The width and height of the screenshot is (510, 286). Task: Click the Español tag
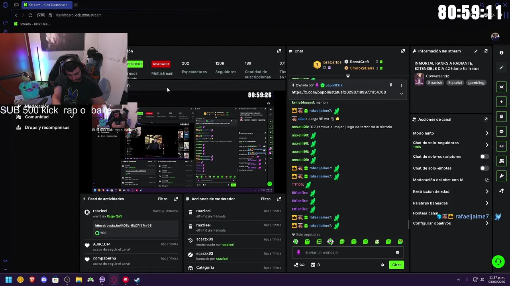455,83
